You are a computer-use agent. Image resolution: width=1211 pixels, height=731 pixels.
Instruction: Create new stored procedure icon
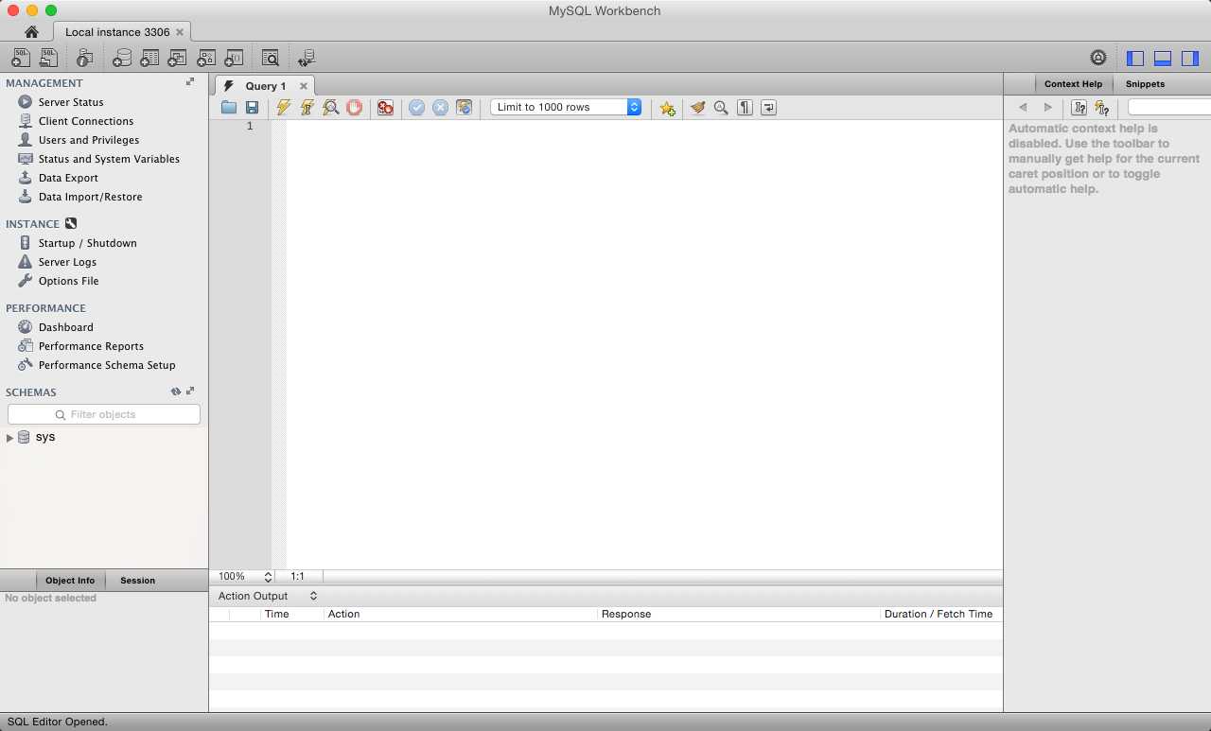(x=205, y=58)
